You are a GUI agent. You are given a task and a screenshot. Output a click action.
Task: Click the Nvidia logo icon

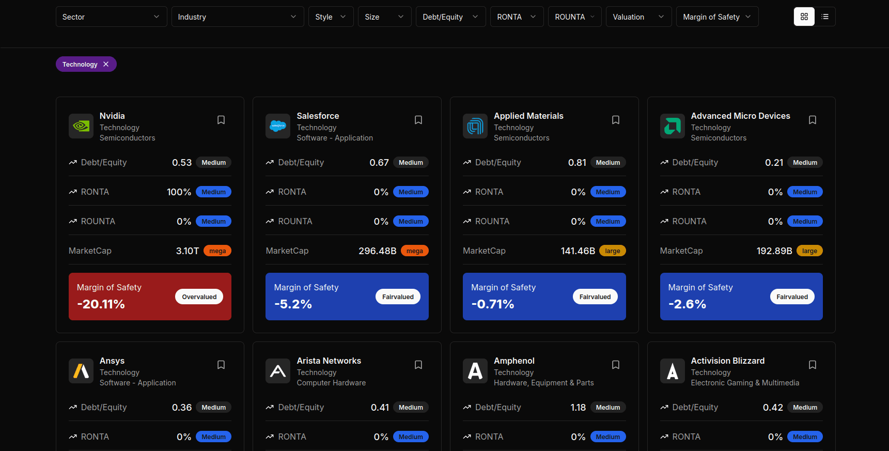[81, 126]
